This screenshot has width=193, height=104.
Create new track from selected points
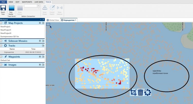click(x=148, y=93)
